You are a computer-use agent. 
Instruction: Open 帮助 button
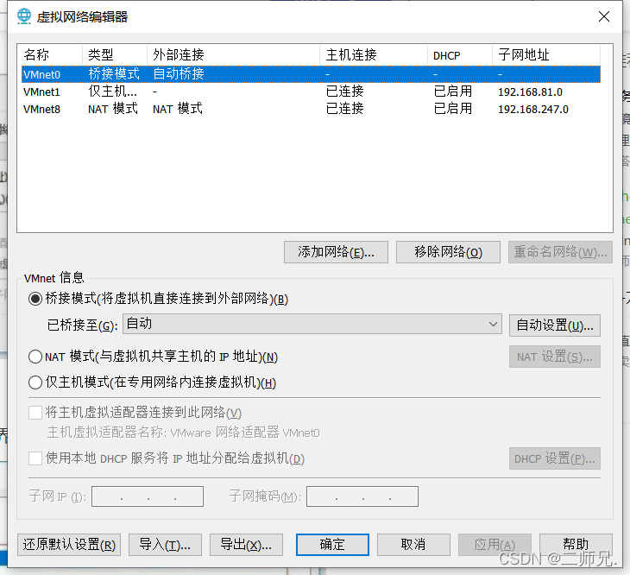click(x=576, y=545)
